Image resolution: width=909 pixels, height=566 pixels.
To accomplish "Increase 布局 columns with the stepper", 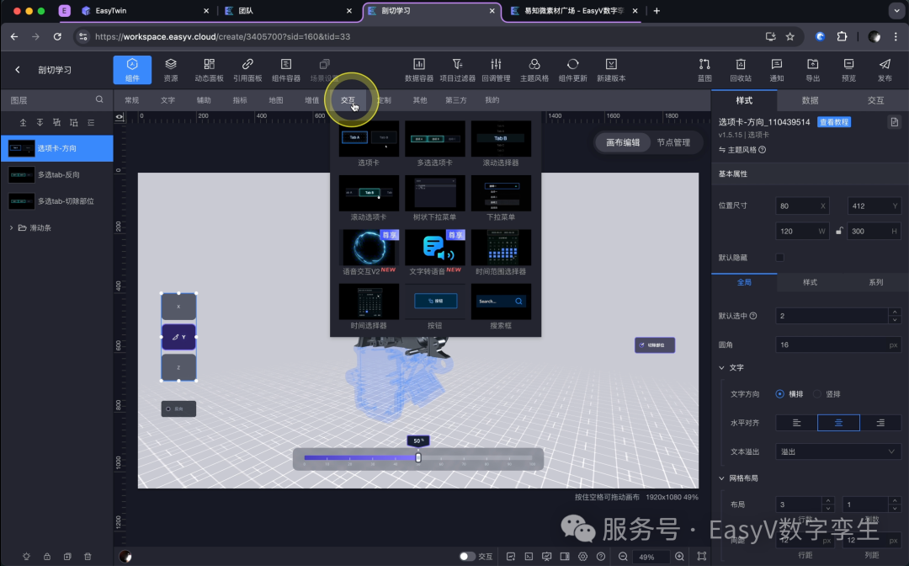I will tap(895, 500).
